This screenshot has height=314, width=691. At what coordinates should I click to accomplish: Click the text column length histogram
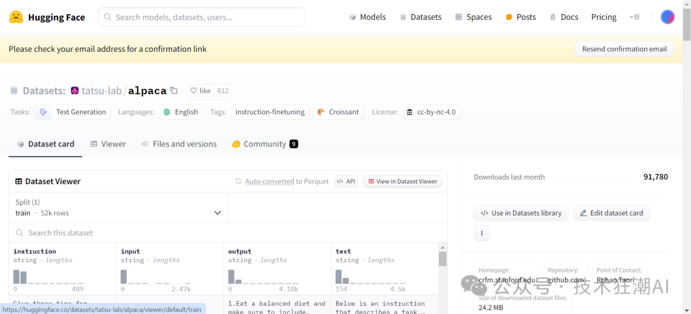coord(370,277)
